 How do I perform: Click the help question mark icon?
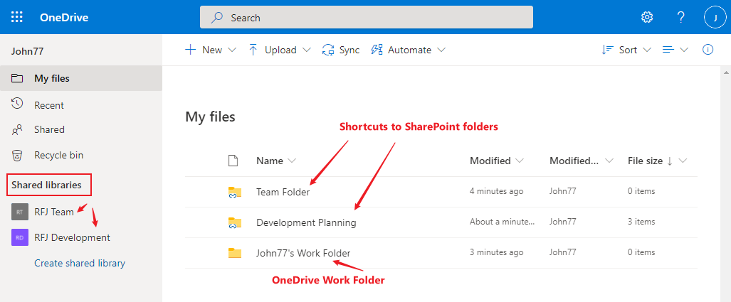click(680, 18)
